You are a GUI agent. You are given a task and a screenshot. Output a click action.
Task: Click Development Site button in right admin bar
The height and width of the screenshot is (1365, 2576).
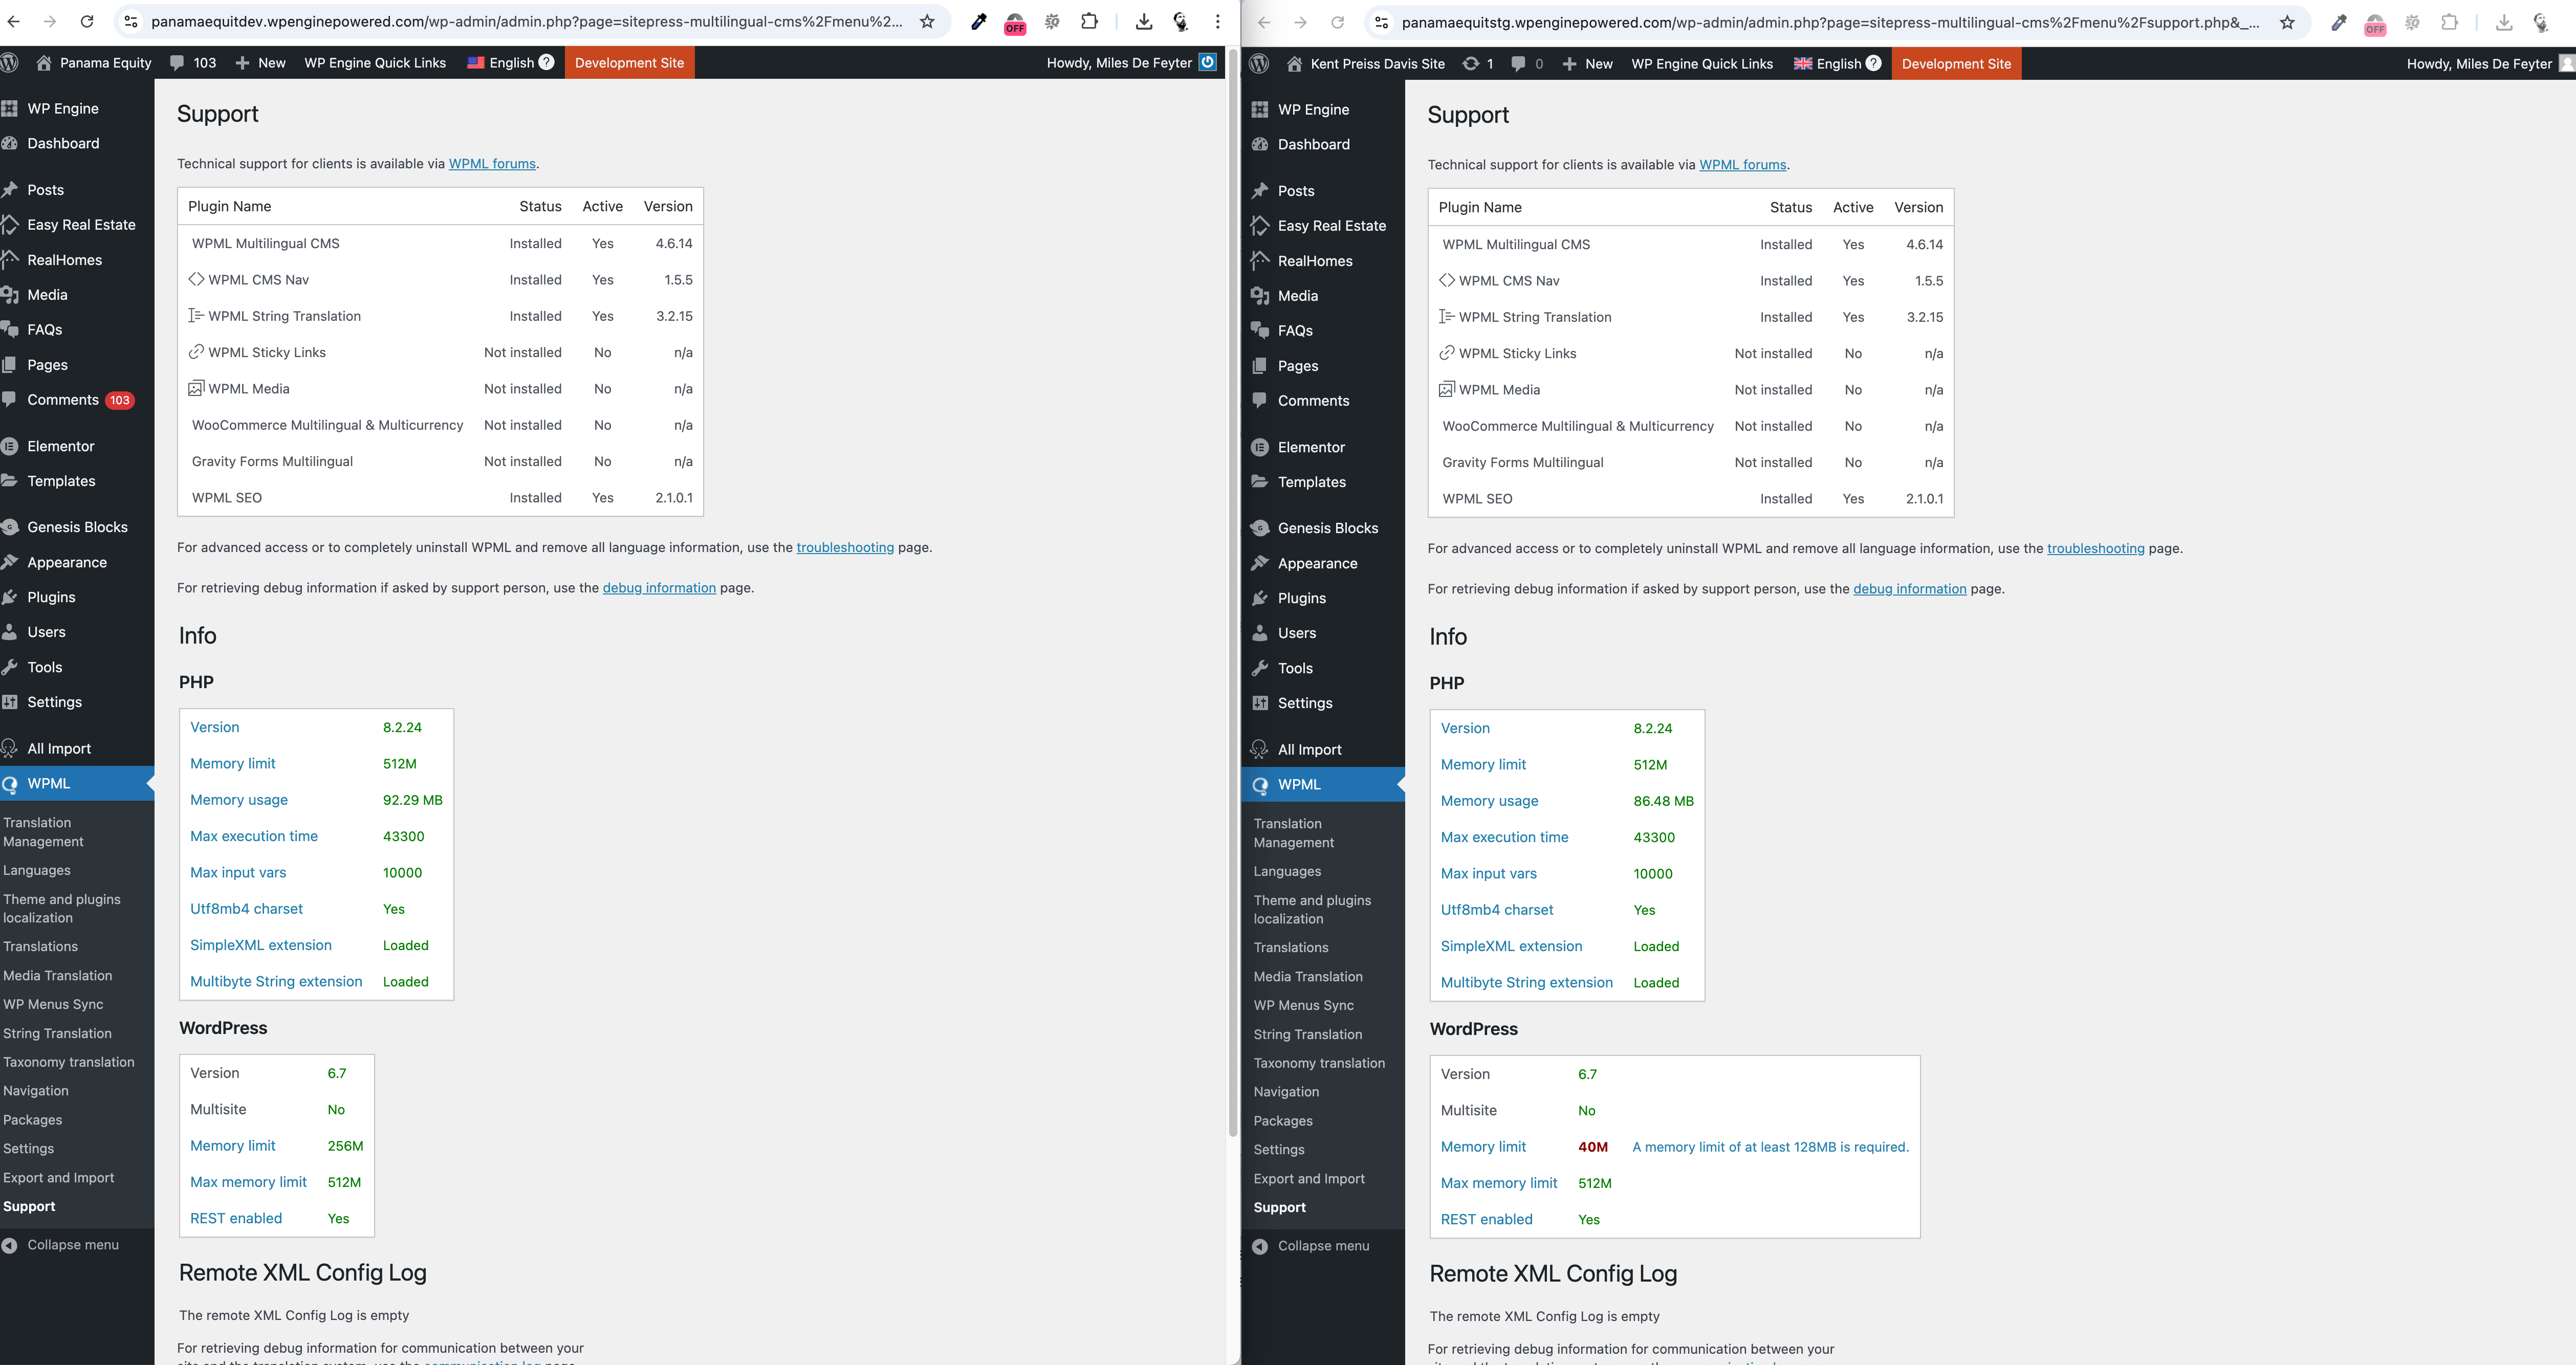click(1956, 63)
